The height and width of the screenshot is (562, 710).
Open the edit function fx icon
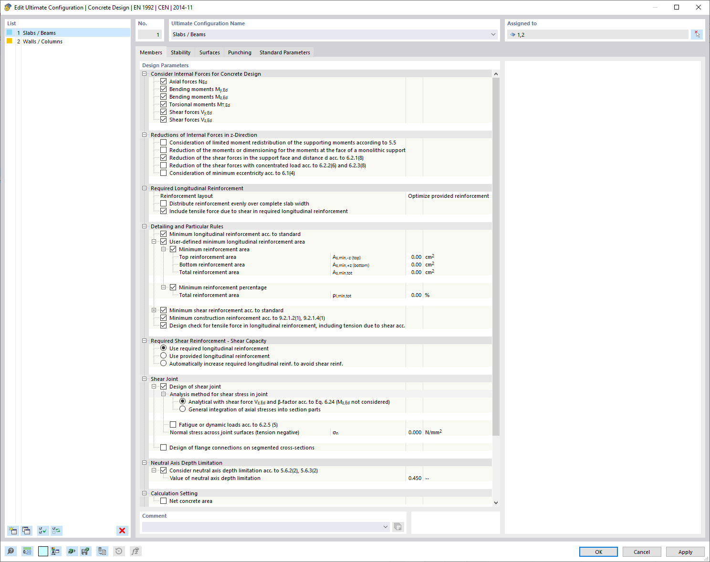click(x=135, y=551)
